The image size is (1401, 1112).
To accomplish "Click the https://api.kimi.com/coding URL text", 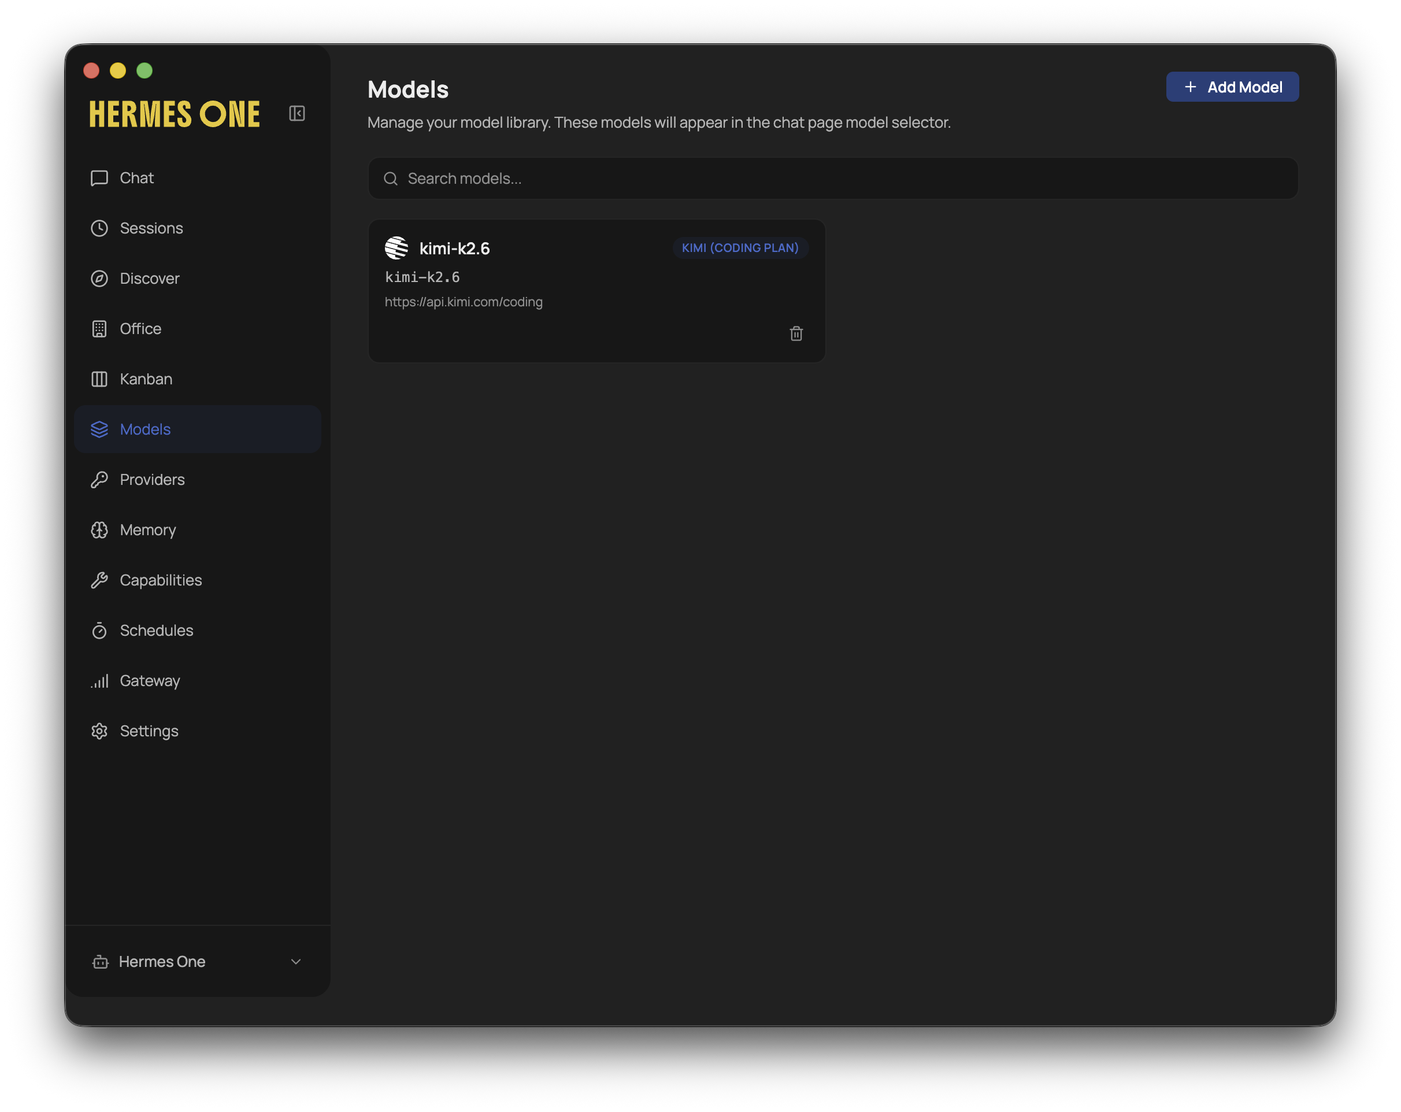I will pyautogui.click(x=464, y=302).
